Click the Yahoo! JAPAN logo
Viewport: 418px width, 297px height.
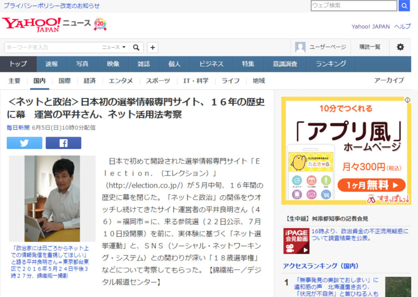click(x=31, y=24)
